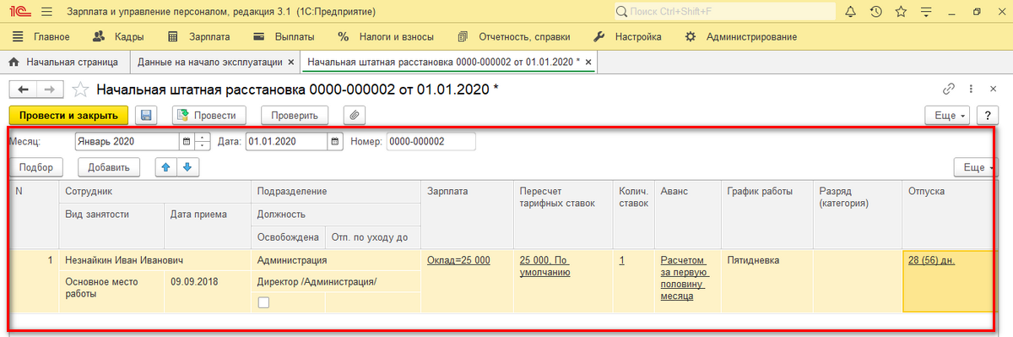Screen dimensions: 1013x337
Task: Click the Месяц input field
Action: click(127, 142)
